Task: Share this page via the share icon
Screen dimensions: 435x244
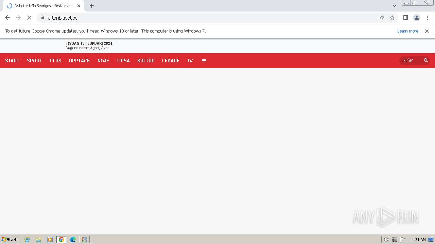Action: (381, 18)
